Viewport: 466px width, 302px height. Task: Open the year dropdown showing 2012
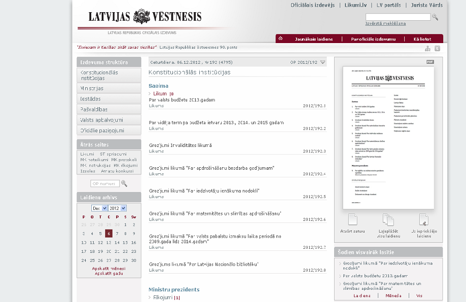pos(117,208)
